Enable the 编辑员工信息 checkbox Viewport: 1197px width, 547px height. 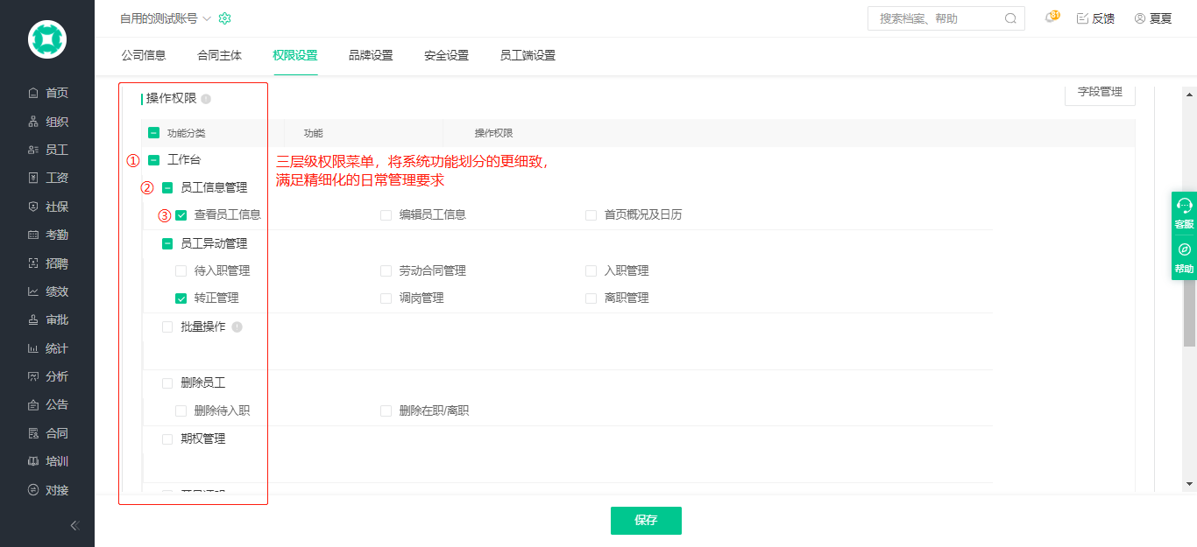(386, 215)
